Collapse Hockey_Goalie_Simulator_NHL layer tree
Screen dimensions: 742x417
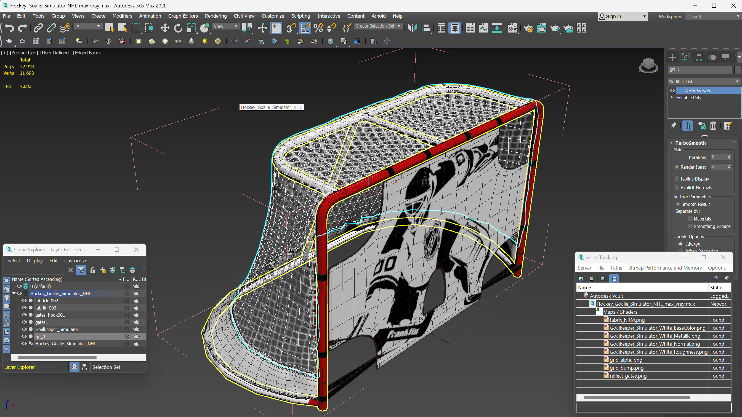[x=14, y=293]
